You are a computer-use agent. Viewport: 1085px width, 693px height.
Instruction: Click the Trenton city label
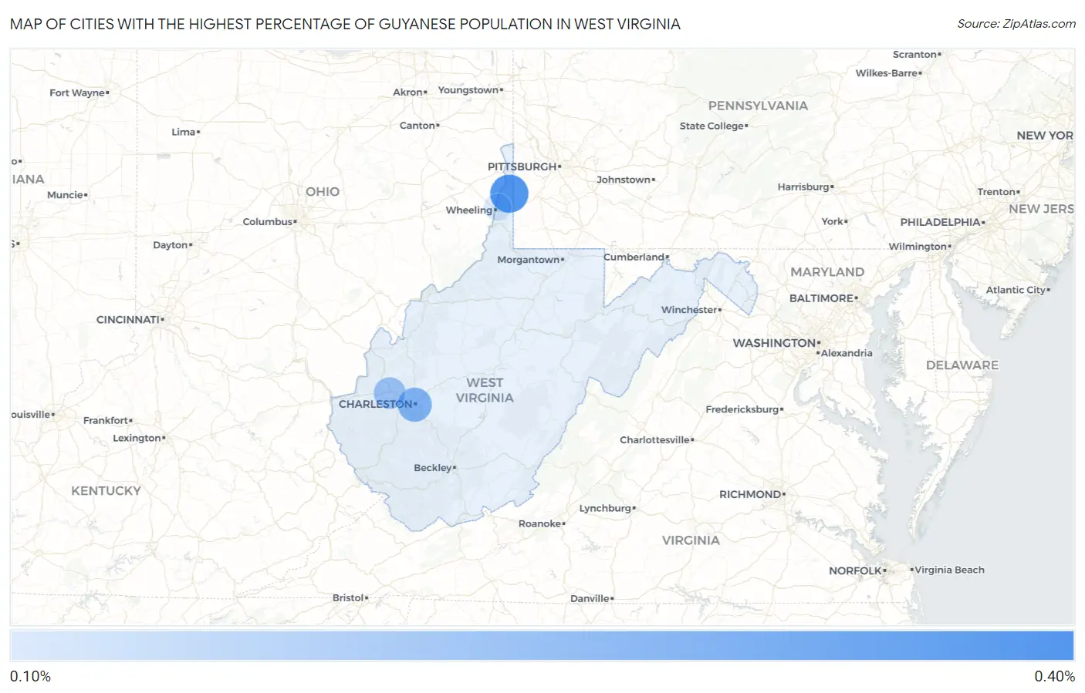(x=996, y=192)
